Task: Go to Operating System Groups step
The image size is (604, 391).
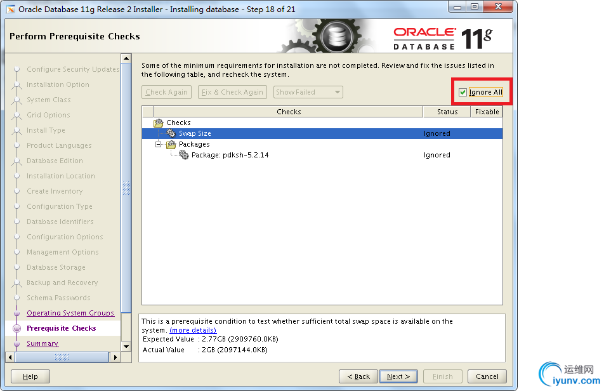Action: pos(70,313)
